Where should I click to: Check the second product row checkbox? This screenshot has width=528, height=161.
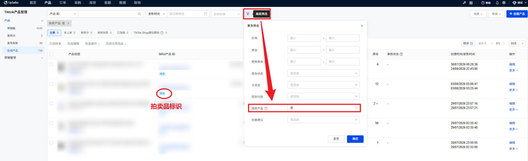pyautogui.click(x=51, y=84)
